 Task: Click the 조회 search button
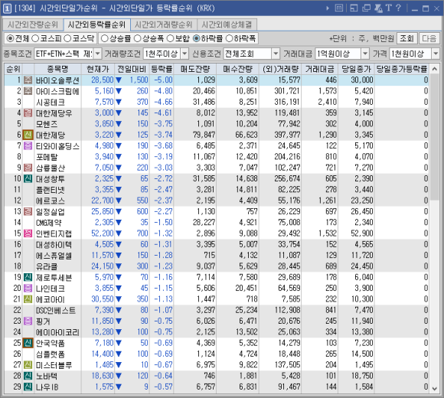pos(407,38)
